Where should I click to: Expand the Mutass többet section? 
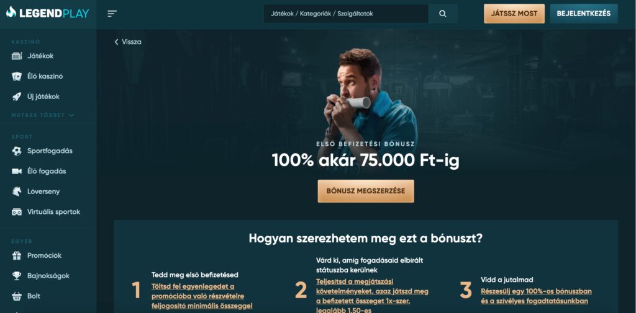click(43, 115)
